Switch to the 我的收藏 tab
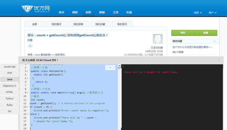Image resolution: width=227 pixels, height=130 pixels. [x=100, y=24]
